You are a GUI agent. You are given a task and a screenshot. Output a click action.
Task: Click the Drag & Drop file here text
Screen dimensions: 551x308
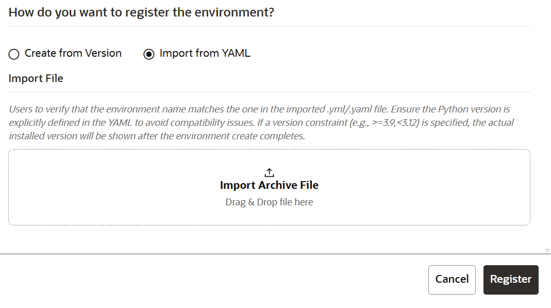pyautogui.click(x=269, y=202)
